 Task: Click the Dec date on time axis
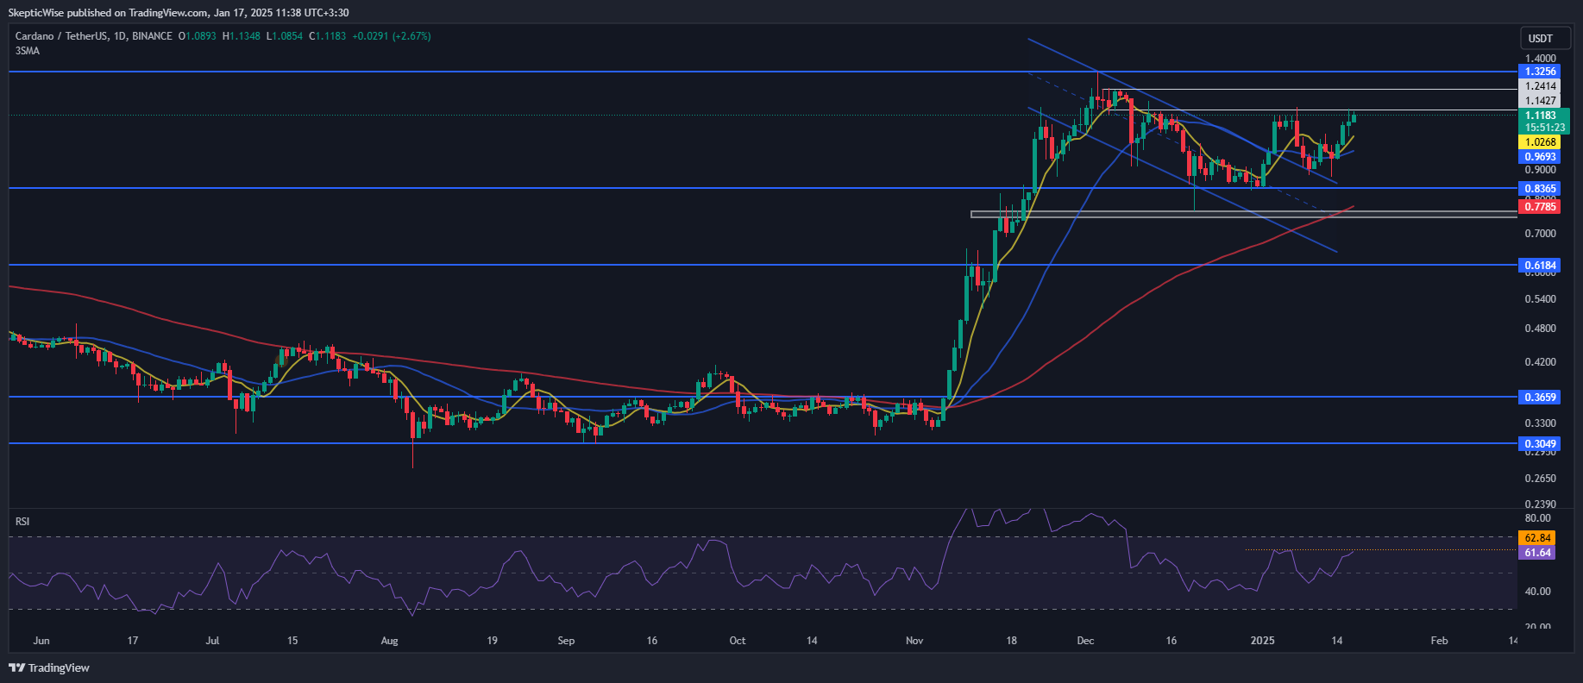click(x=1085, y=641)
